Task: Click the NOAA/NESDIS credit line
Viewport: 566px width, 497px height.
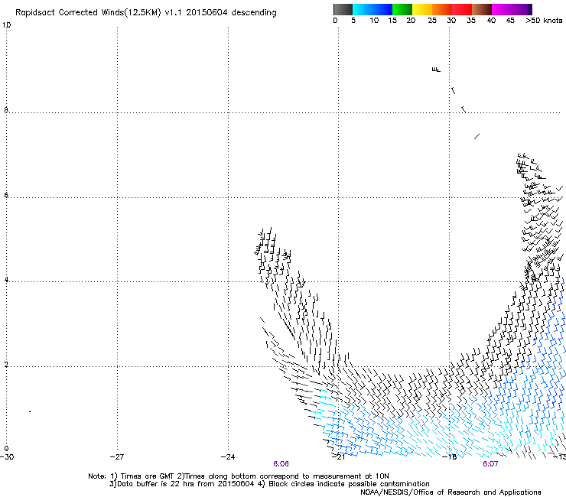Action: pos(451,492)
